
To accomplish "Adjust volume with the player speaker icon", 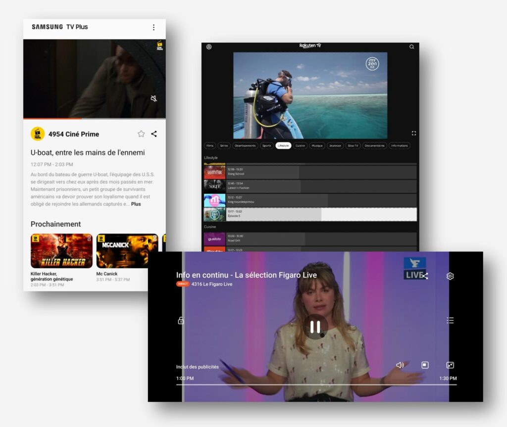I will pos(400,365).
